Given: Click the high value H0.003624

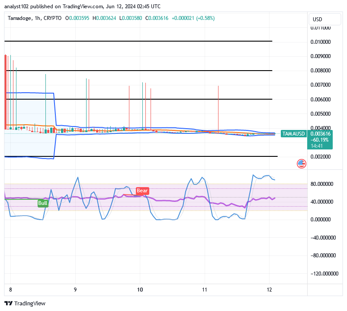Looking at the screenshot, I should [x=104, y=18].
